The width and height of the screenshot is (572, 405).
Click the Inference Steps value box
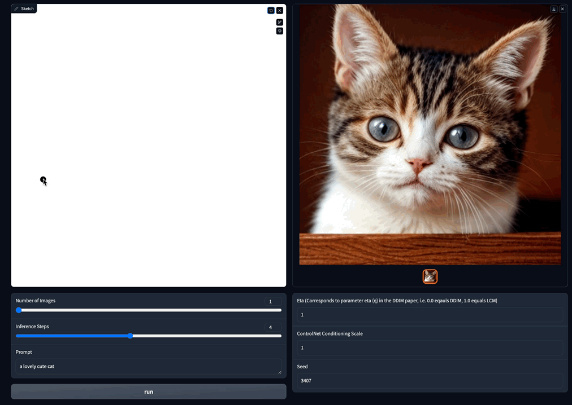click(x=273, y=327)
